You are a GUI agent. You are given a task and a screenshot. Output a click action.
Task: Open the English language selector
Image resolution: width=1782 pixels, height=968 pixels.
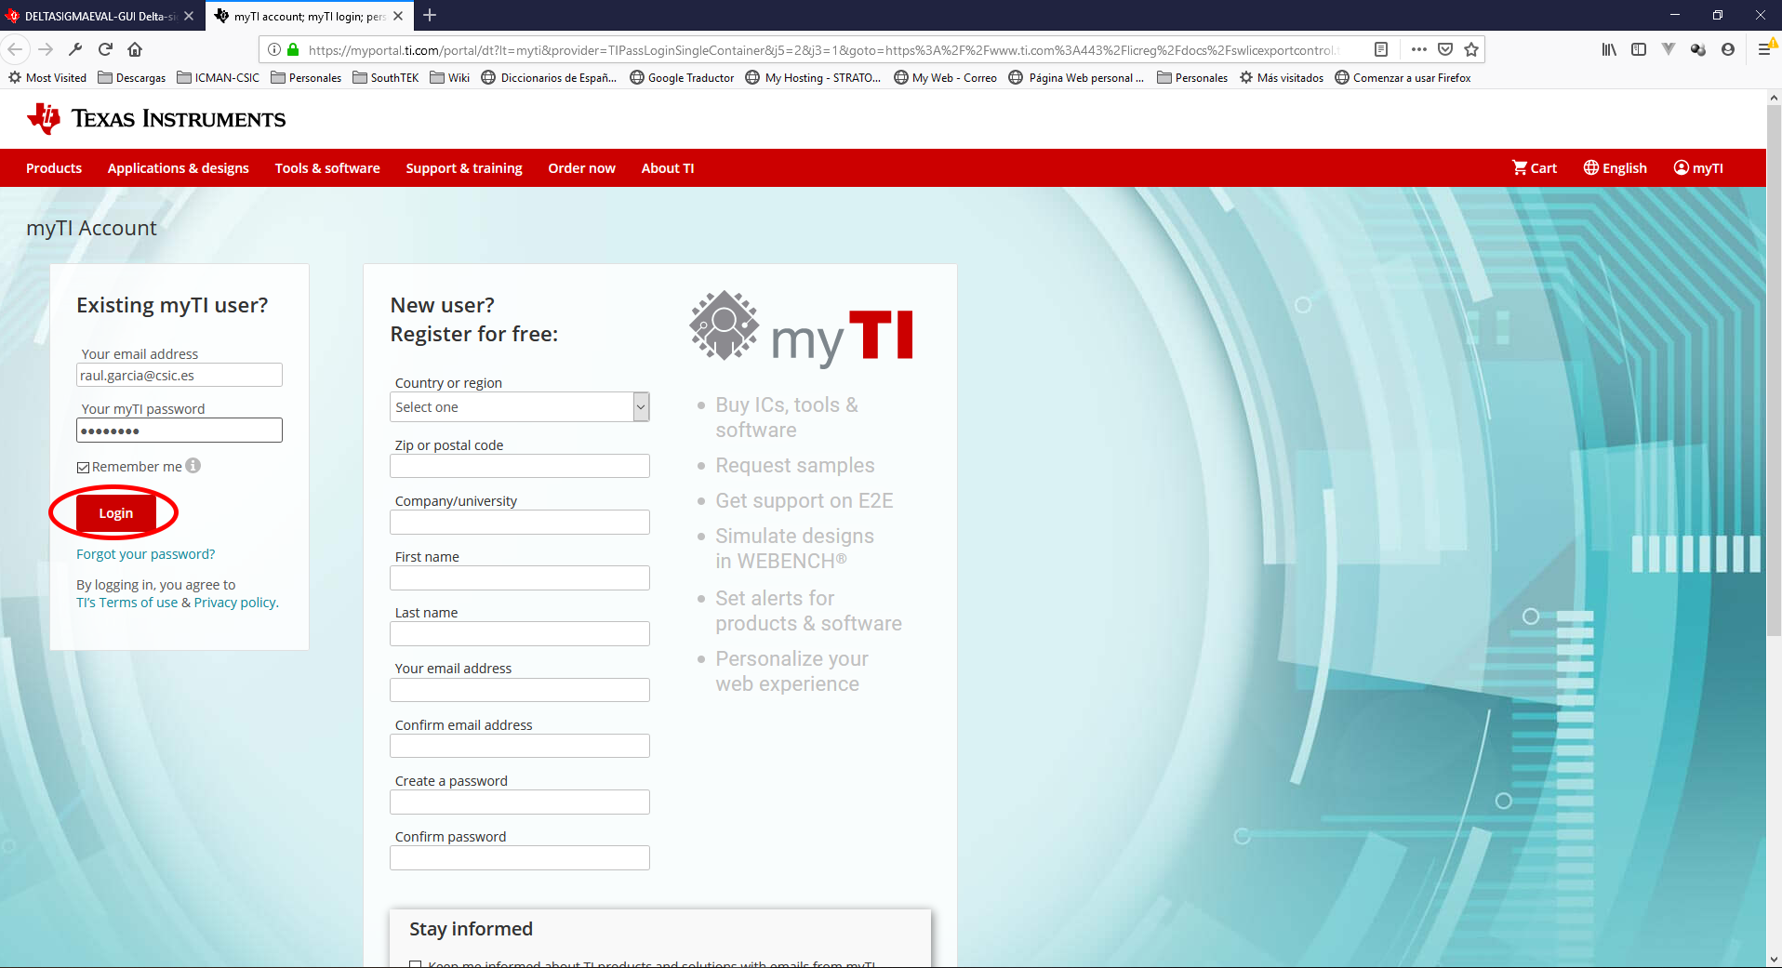click(1616, 167)
